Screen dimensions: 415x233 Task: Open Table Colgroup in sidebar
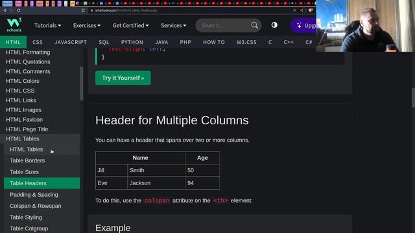click(x=29, y=228)
